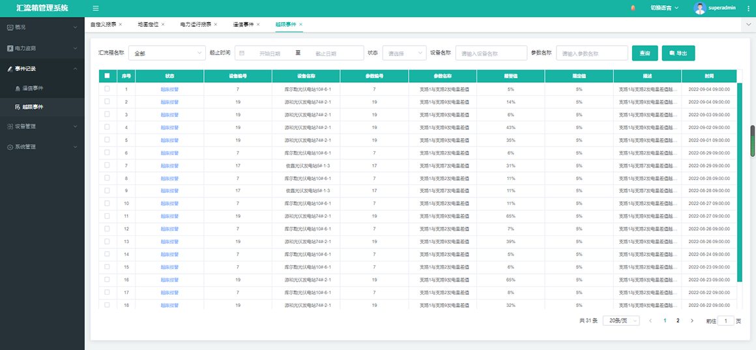Viewport: 756px width, 350px height.
Task: Click the 35% alarm value in row 5
Action: 511,140
